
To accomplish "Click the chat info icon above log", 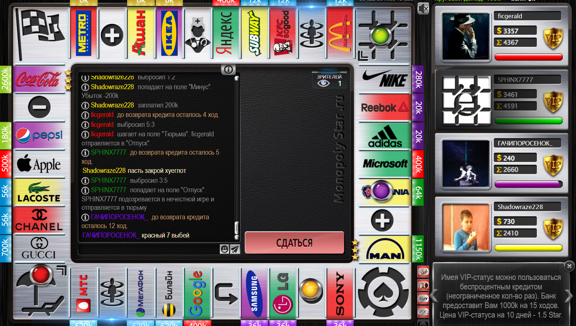I will tap(228, 69).
